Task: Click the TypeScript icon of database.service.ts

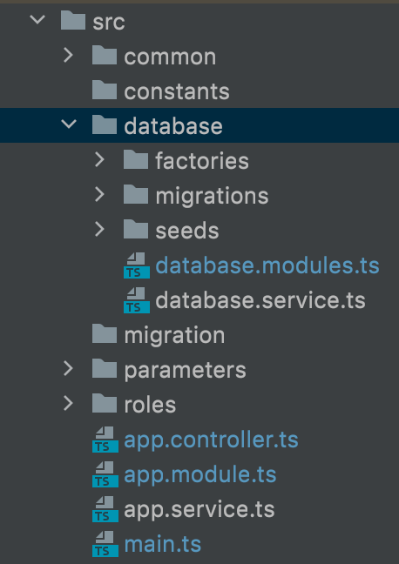Action: [x=137, y=300]
